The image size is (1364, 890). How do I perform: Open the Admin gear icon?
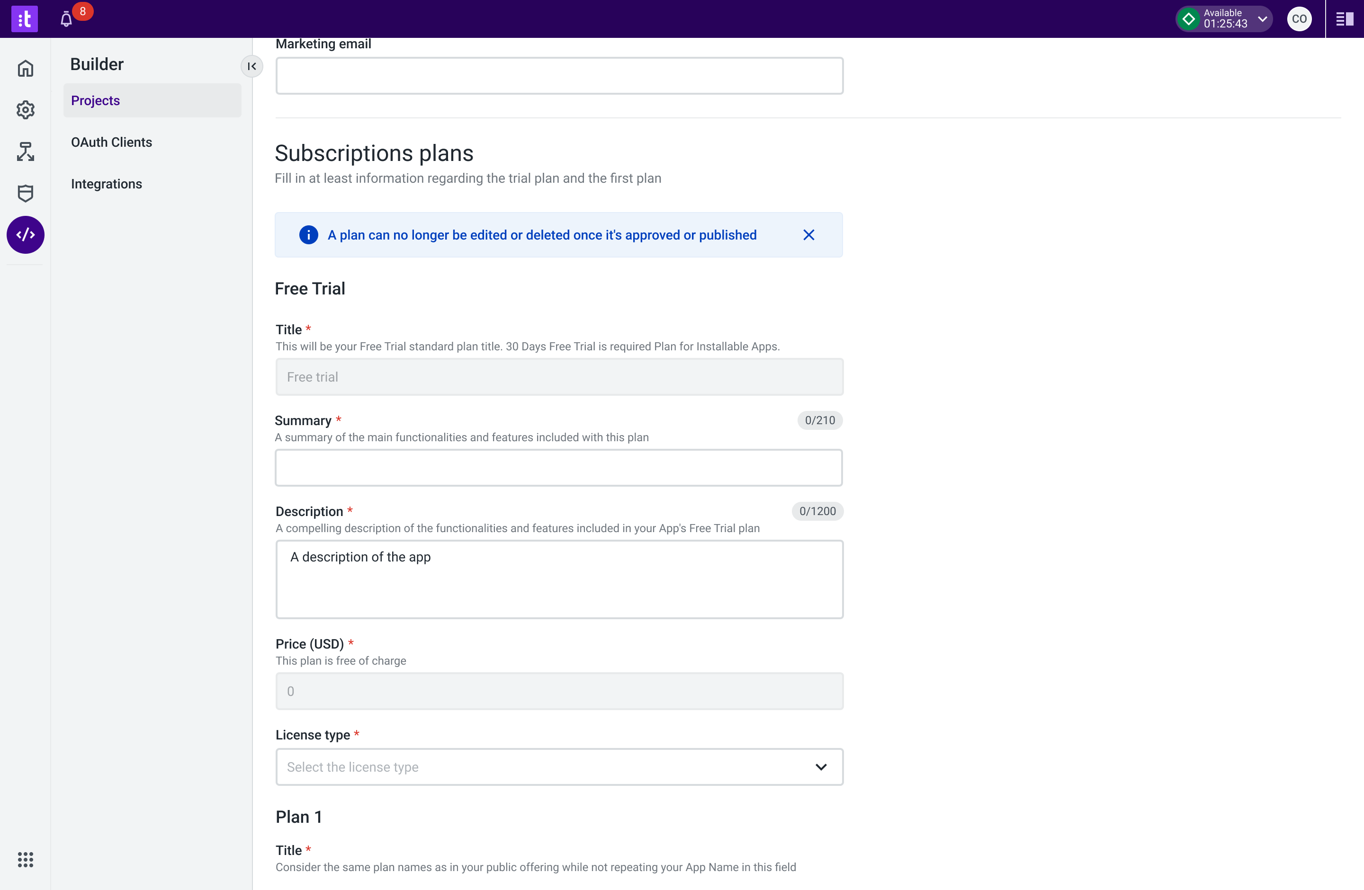25,110
